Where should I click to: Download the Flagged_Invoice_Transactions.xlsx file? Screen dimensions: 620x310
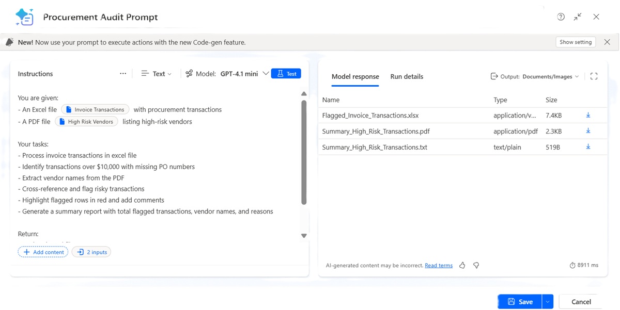pyautogui.click(x=588, y=115)
